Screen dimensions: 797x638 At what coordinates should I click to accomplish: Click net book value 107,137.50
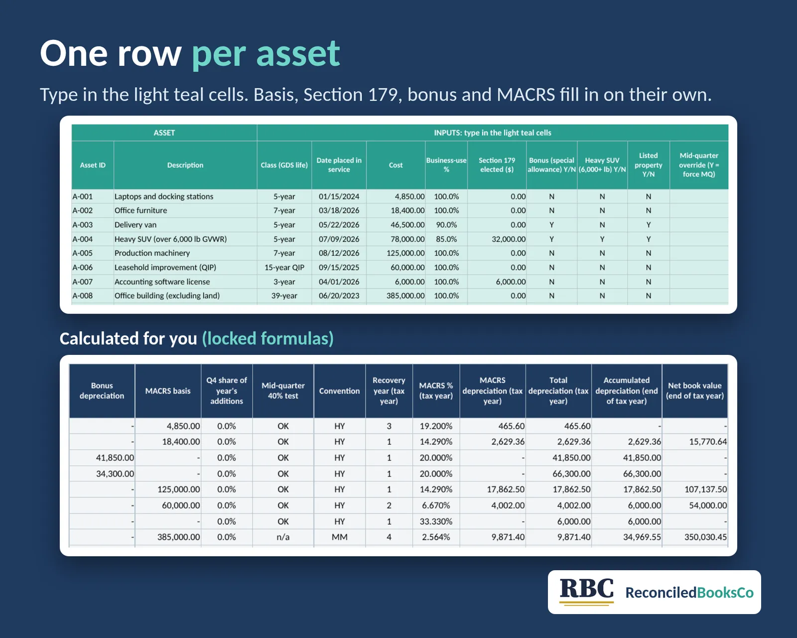[695, 489]
